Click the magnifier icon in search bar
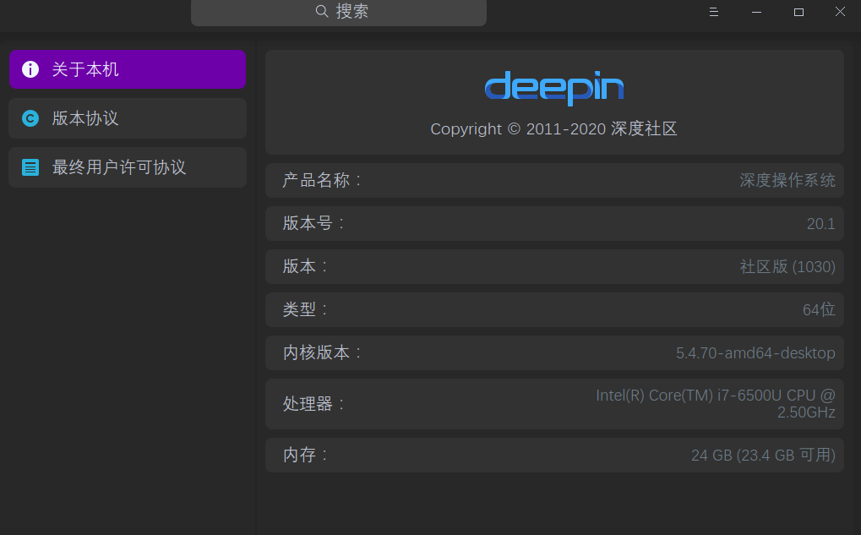 click(322, 11)
